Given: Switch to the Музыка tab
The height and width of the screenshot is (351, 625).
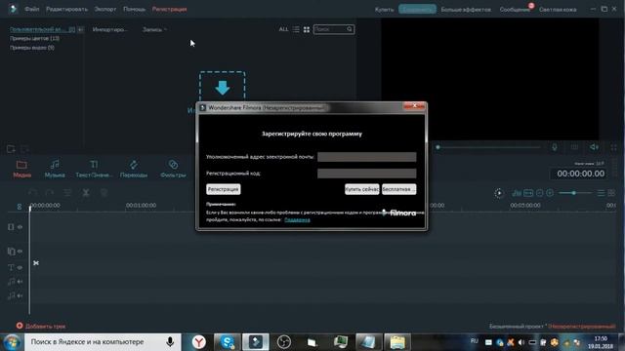Looking at the screenshot, I should [55, 169].
